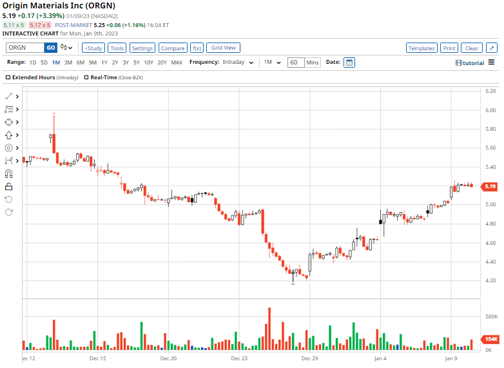
Task: Select the MAX range option
Action: coord(177,63)
